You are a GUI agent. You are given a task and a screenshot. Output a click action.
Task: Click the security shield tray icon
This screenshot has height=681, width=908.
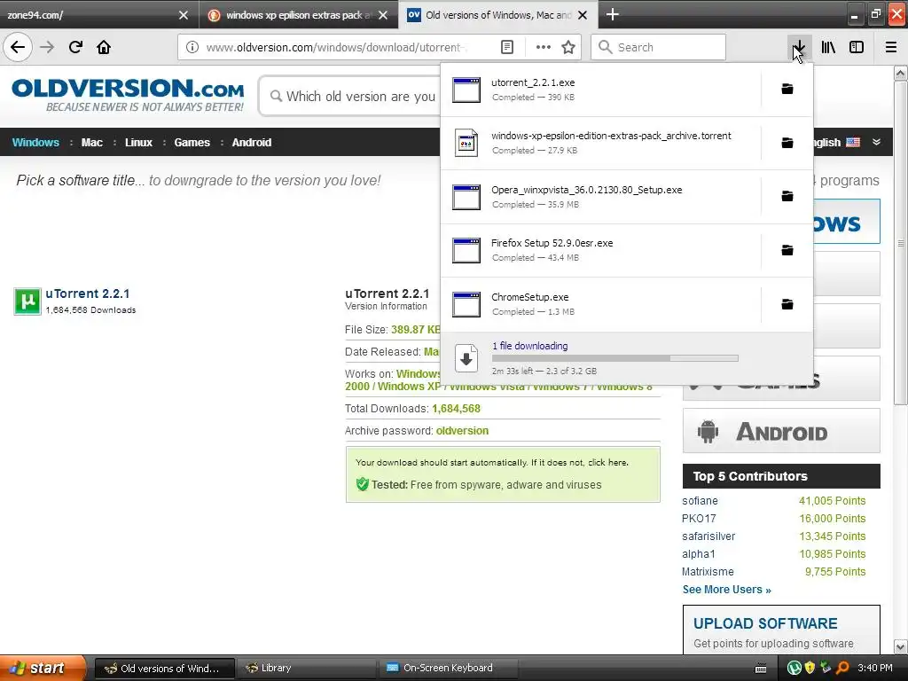coord(810,668)
